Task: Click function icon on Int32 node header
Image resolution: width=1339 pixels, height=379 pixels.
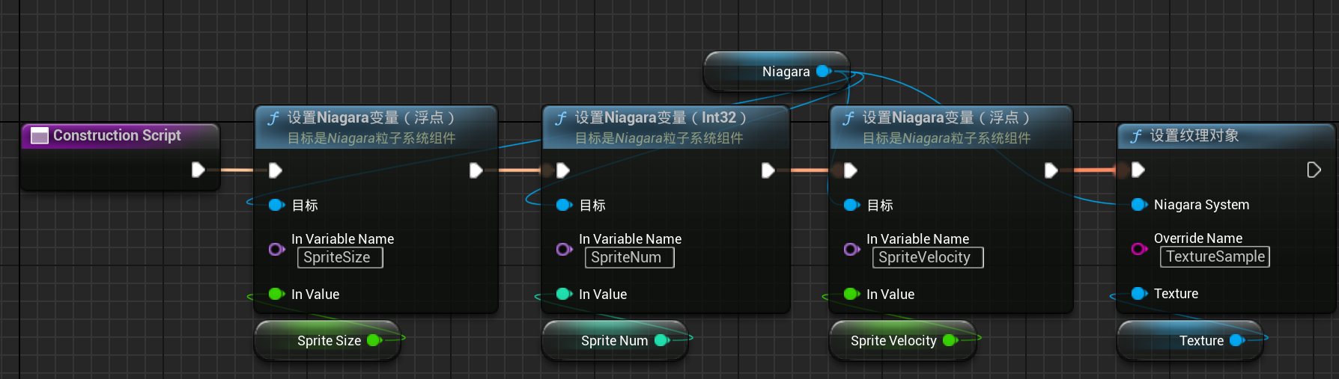Action: 561,118
